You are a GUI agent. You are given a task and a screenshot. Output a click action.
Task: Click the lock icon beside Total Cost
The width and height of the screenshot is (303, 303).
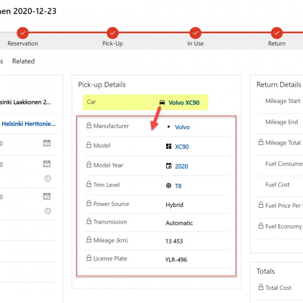coord(261,287)
